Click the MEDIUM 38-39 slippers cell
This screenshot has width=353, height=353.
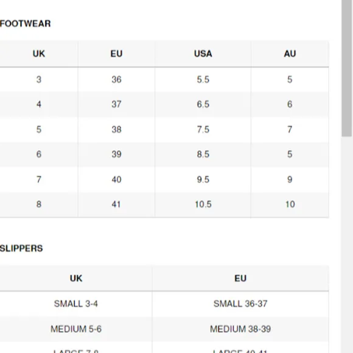[240, 329]
